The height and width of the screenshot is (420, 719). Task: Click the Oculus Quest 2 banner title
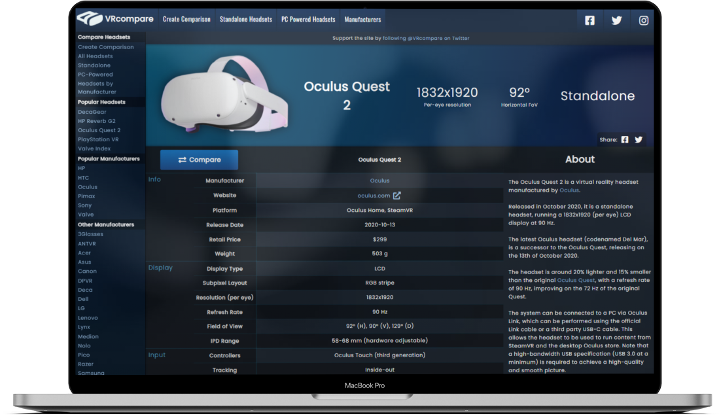347,96
